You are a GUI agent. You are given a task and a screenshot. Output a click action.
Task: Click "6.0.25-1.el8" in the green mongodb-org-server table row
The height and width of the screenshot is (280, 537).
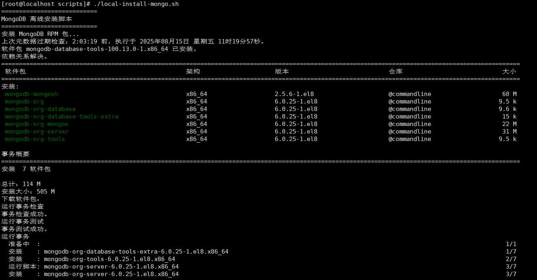pos(296,132)
